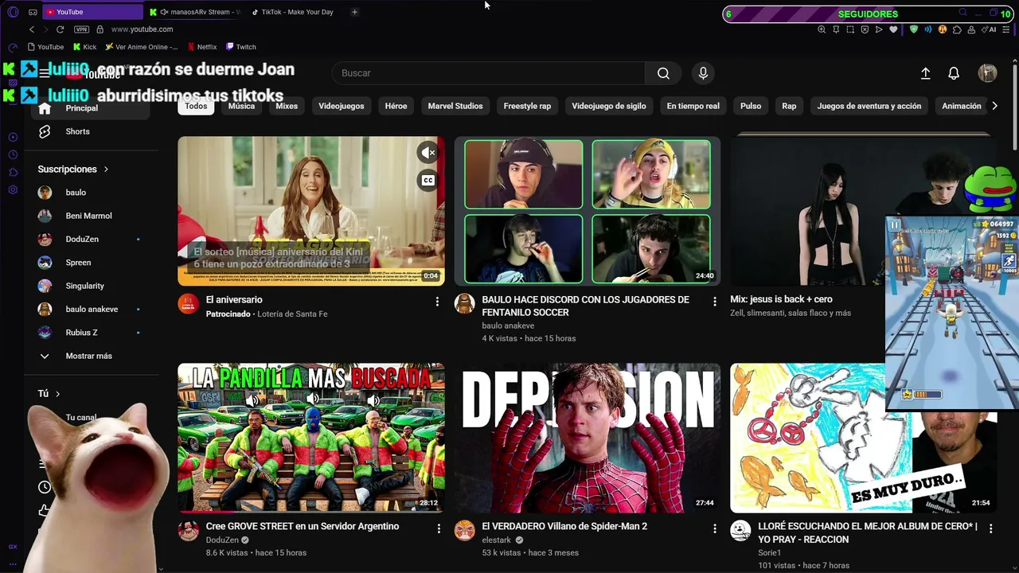Open DoduZen subscription in sidebar
1019x573 pixels.
(x=92, y=239)
